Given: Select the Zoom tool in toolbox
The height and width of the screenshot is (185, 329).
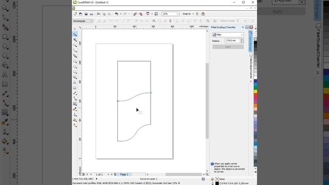Looking at the screenshot, I should coord(75,45).
